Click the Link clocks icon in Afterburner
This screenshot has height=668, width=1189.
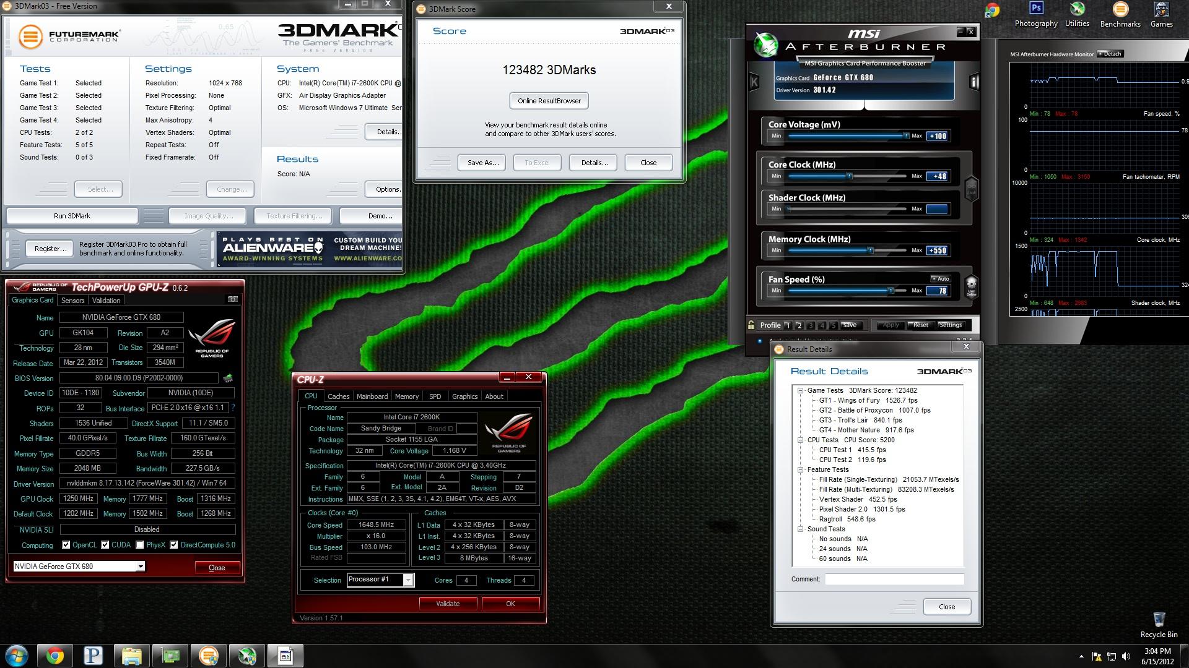(971, 187)
